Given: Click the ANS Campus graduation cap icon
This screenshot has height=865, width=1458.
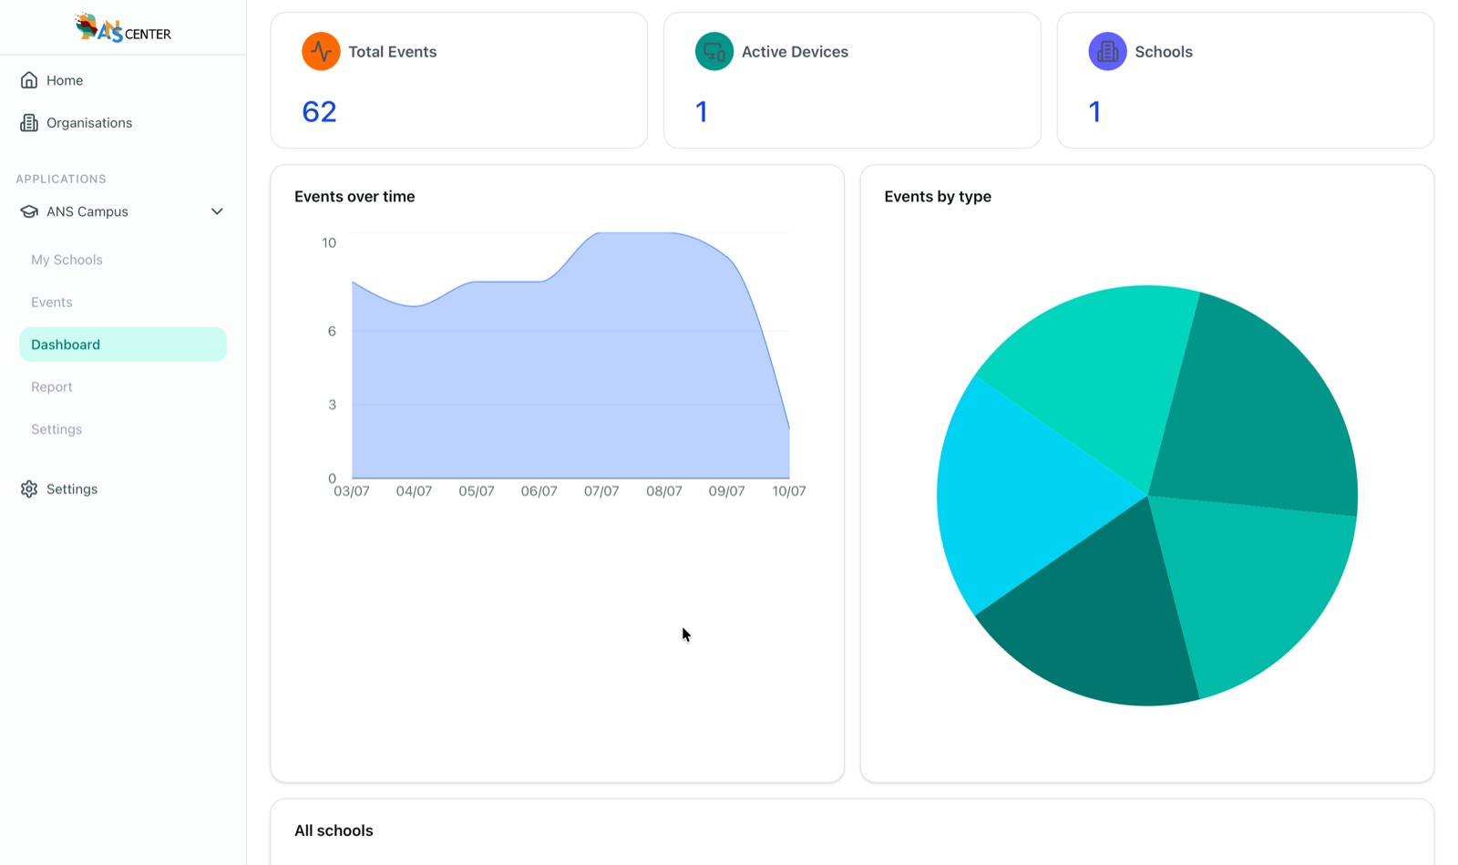Looking at the screenshot, I should (29, 211).
